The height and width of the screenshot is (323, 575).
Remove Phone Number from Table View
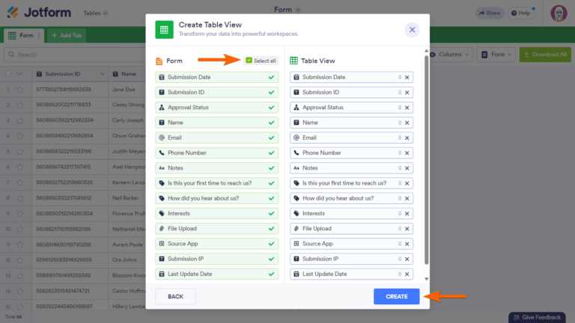point(407,153)
